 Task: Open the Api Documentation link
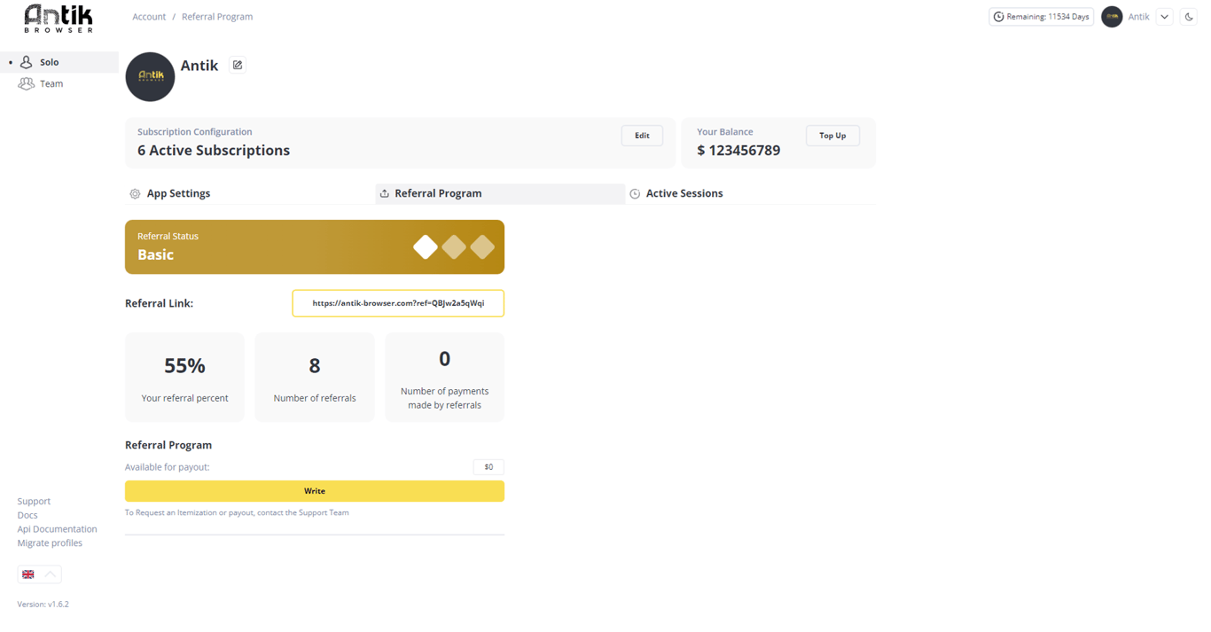pos(57,529)
